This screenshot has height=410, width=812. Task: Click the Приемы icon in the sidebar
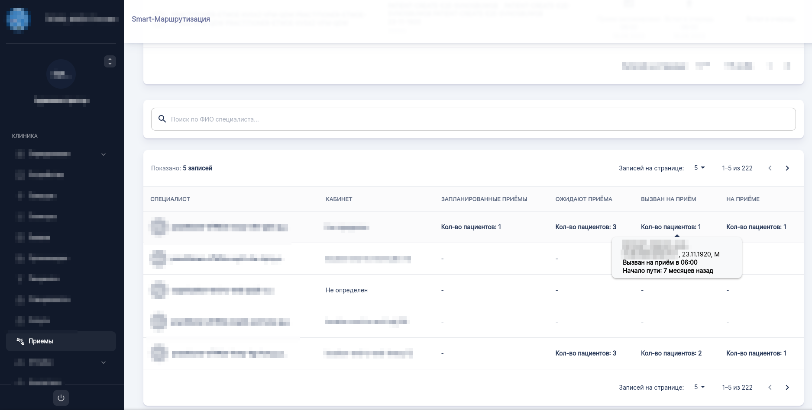pyautogui.click(x=20, y=341)
